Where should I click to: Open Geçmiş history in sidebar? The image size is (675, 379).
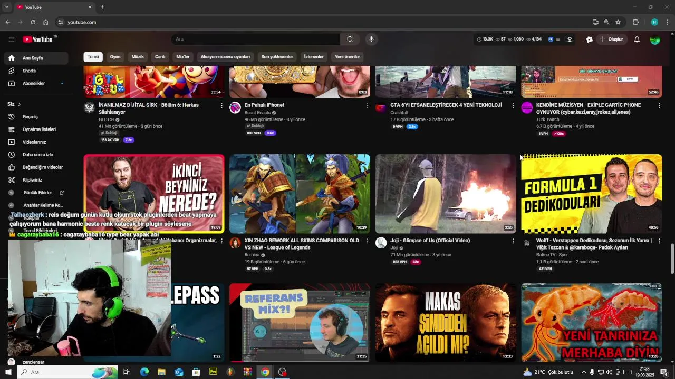click(x=36, y=117)
